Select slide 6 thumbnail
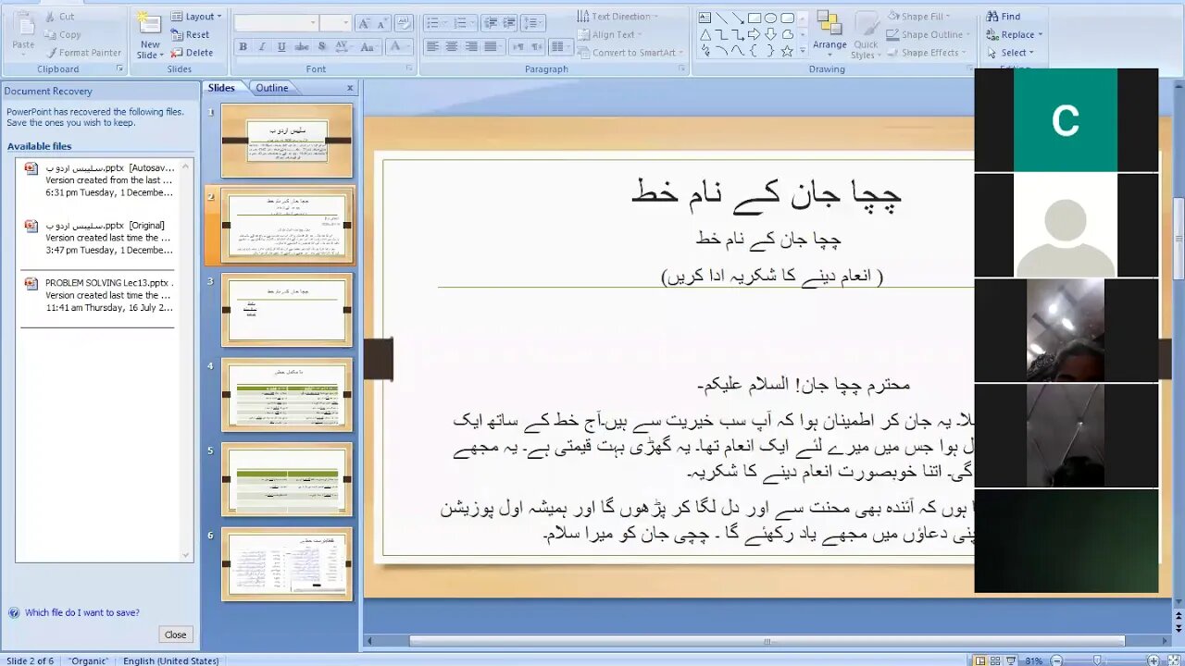The image size is (1185, 666). [287, 564]
